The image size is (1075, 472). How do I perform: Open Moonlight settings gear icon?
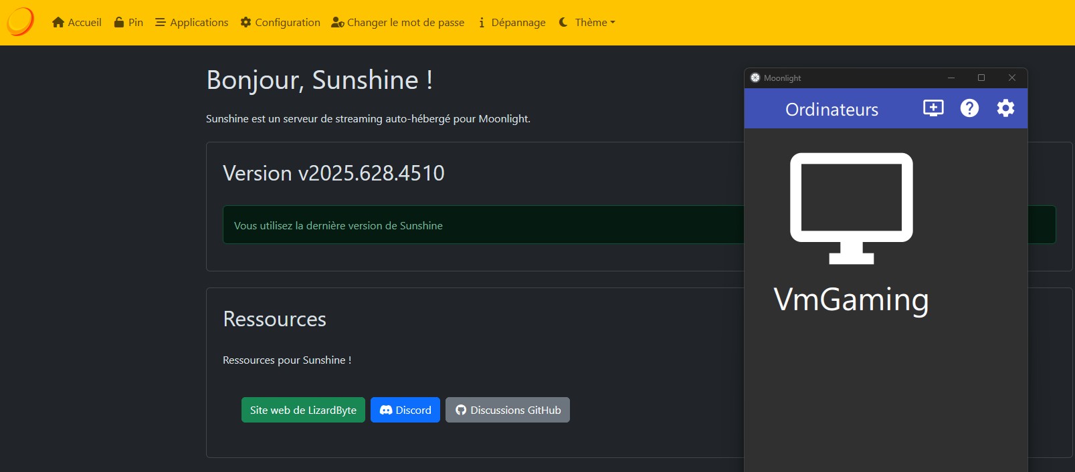point(1005,108)
